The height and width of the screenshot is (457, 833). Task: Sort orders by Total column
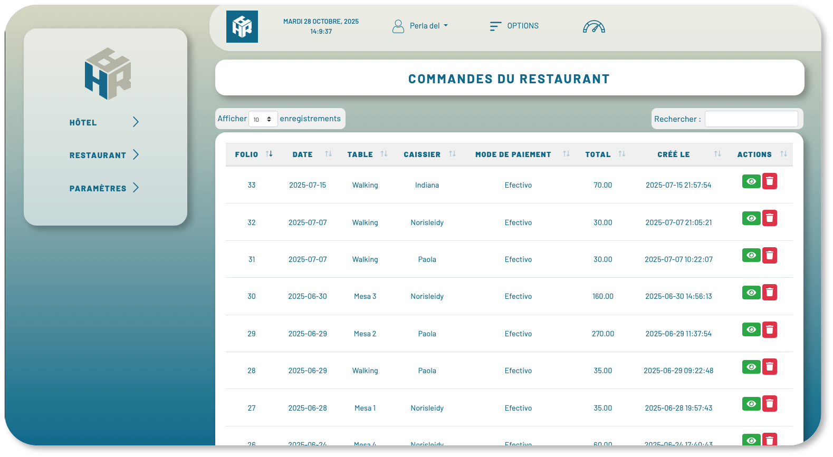click(621, 154)
